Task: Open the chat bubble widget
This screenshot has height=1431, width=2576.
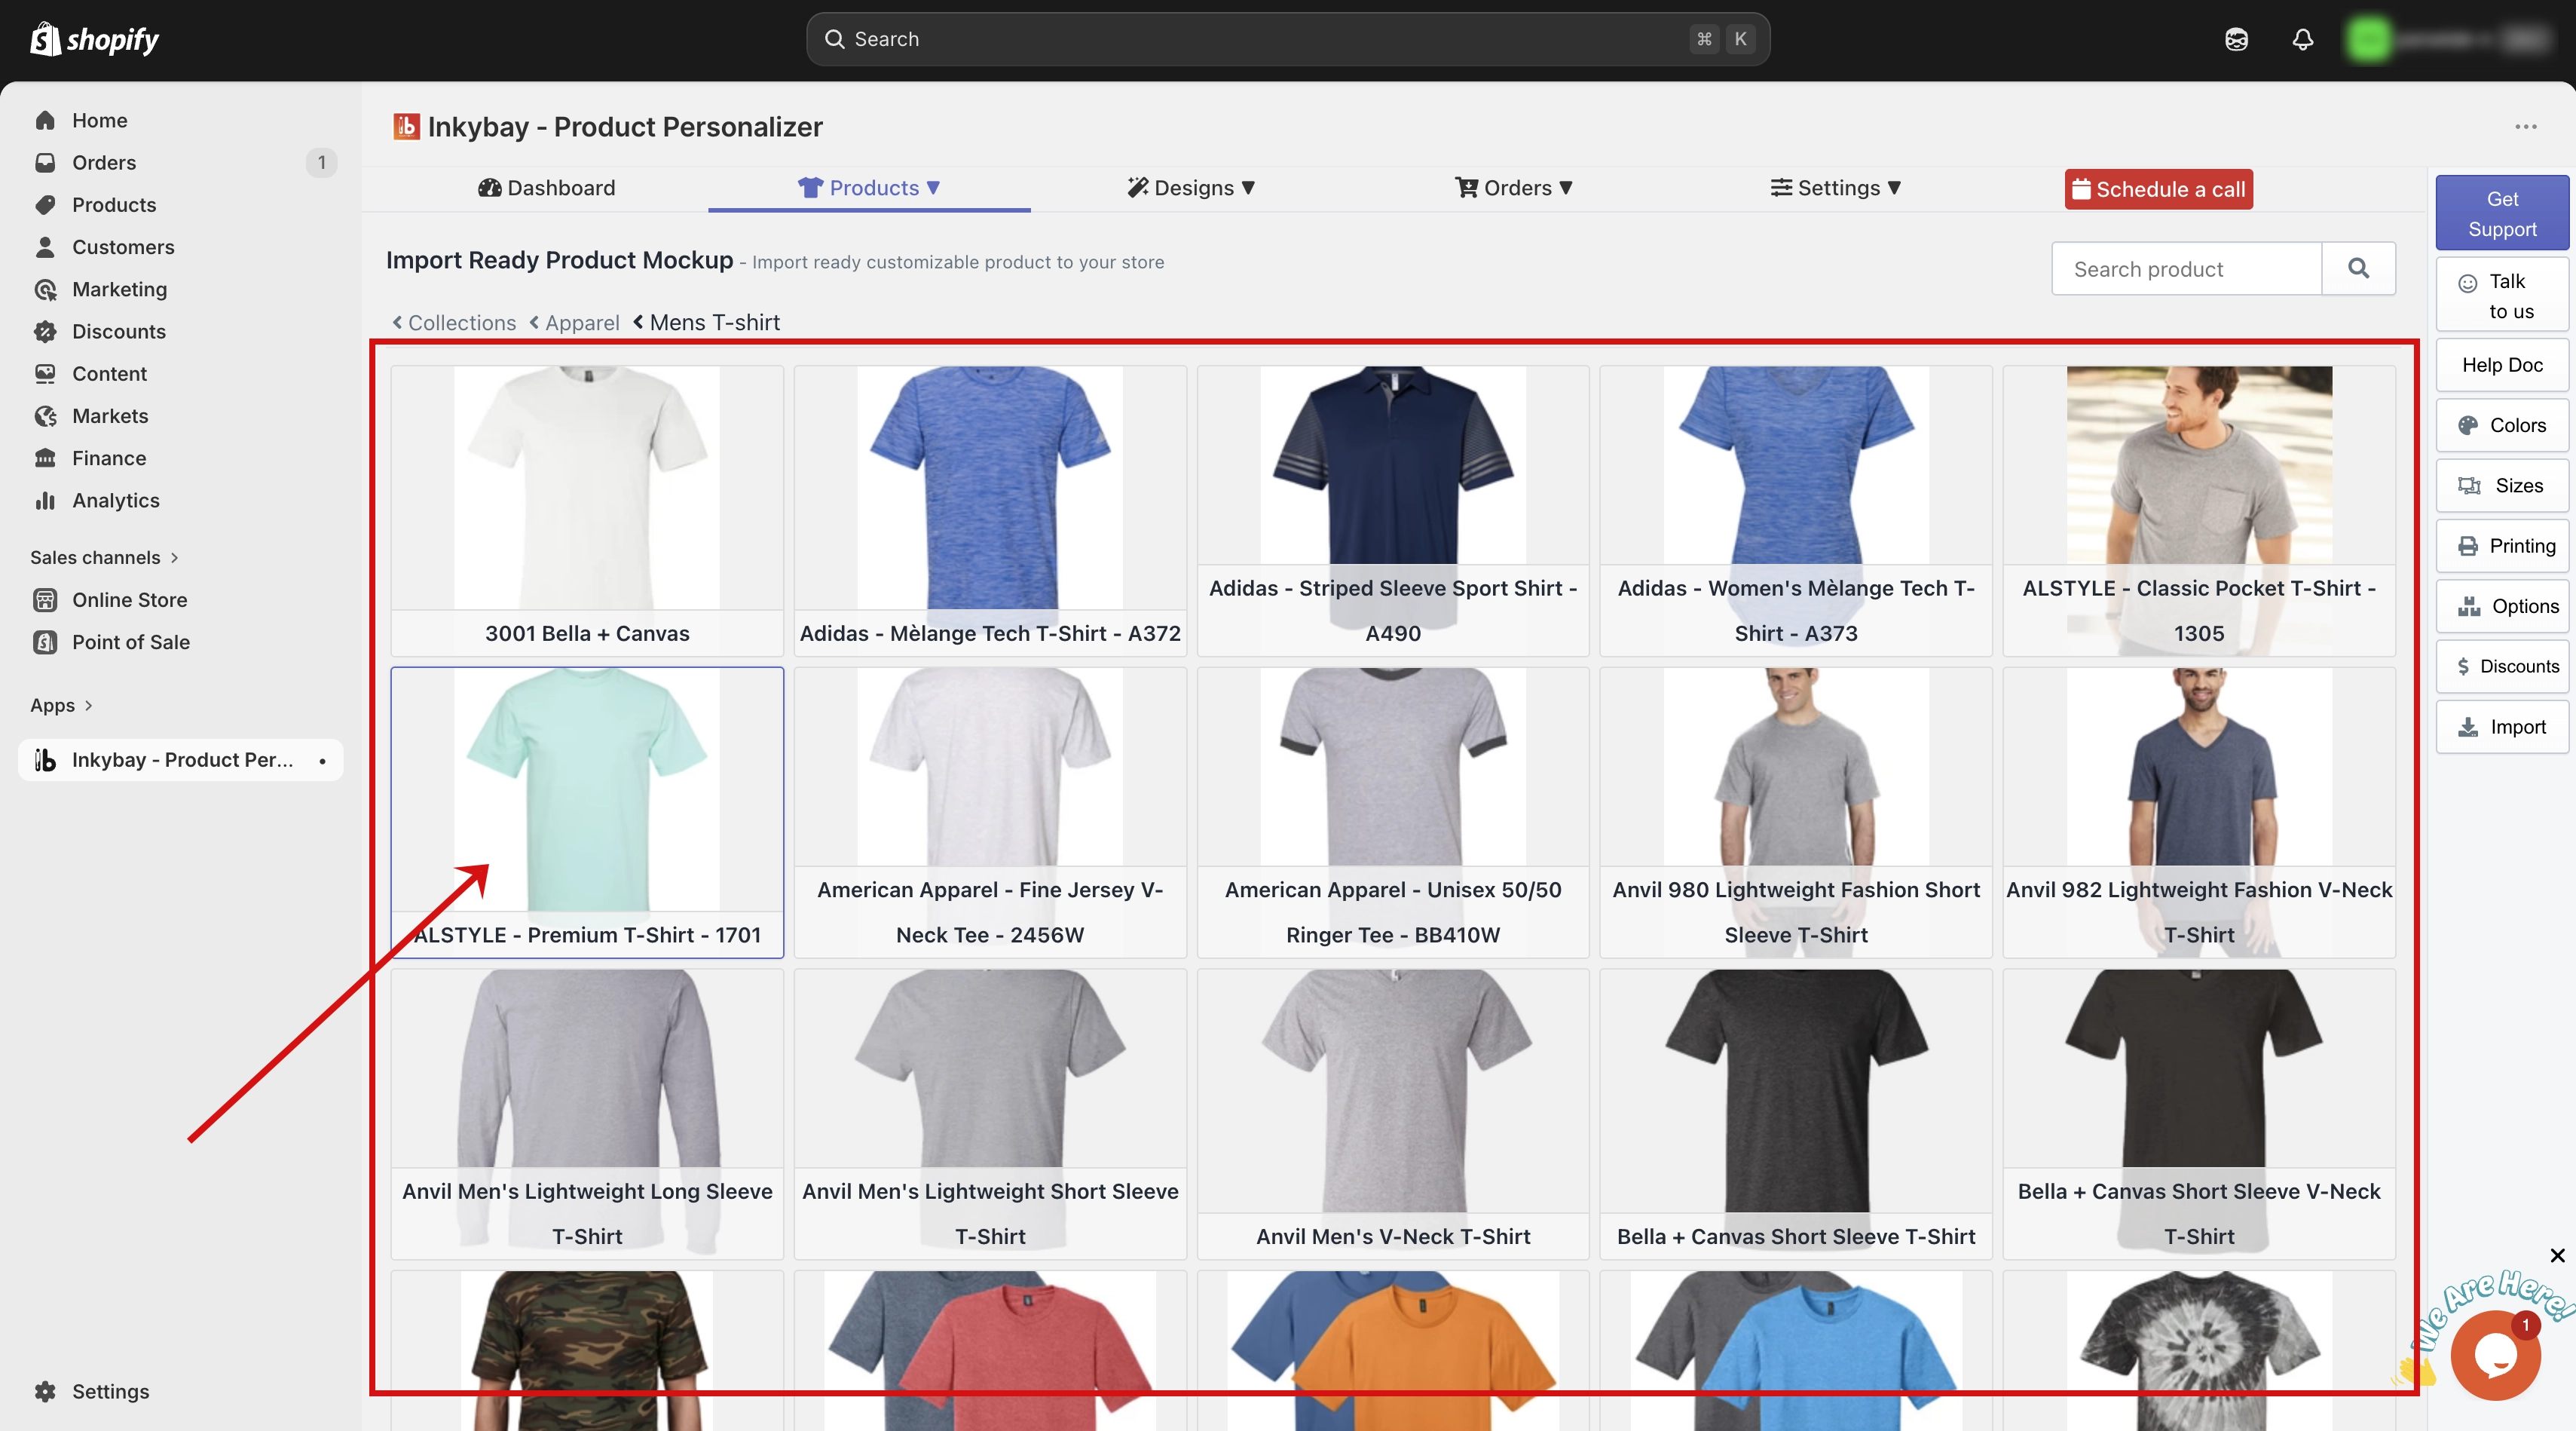Action: [x=2494, y=1356]
